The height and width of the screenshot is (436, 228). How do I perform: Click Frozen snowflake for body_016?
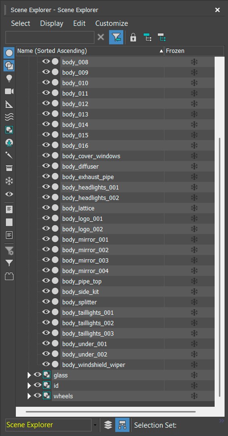coord(194,145)
